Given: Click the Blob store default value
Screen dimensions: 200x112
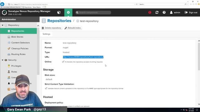Looking at the screenshot, I should point(49,79).
